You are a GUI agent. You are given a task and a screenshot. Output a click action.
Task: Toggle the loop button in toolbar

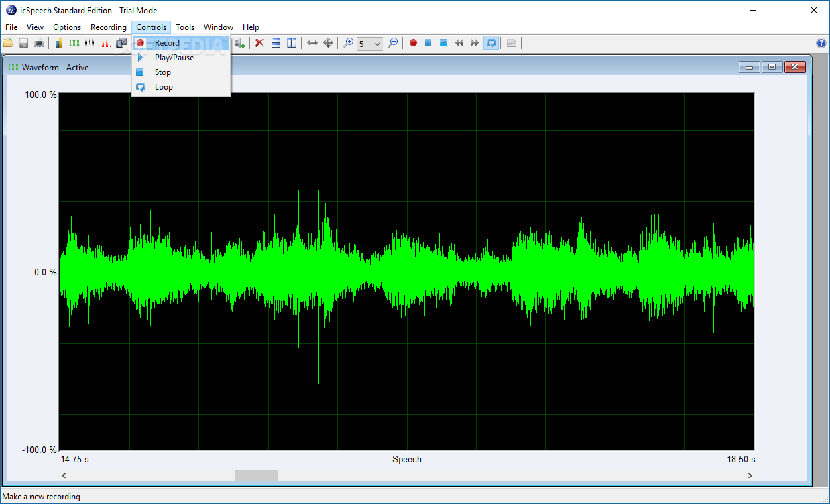pyautogui.click(x=491, y=43)
